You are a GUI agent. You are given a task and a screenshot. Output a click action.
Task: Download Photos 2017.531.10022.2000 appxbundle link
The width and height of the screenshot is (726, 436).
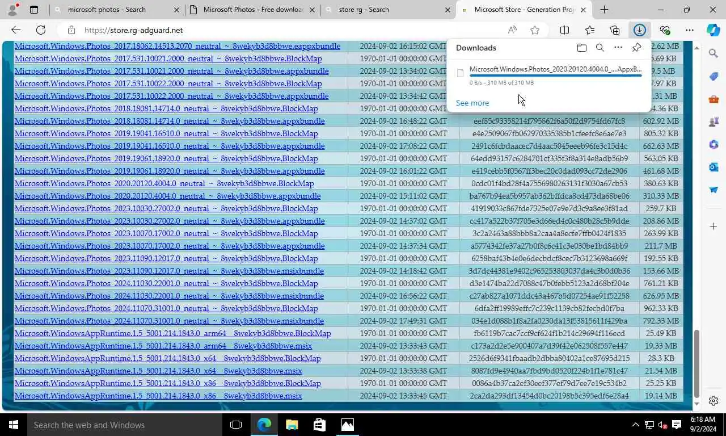click(x=171, y=96)
